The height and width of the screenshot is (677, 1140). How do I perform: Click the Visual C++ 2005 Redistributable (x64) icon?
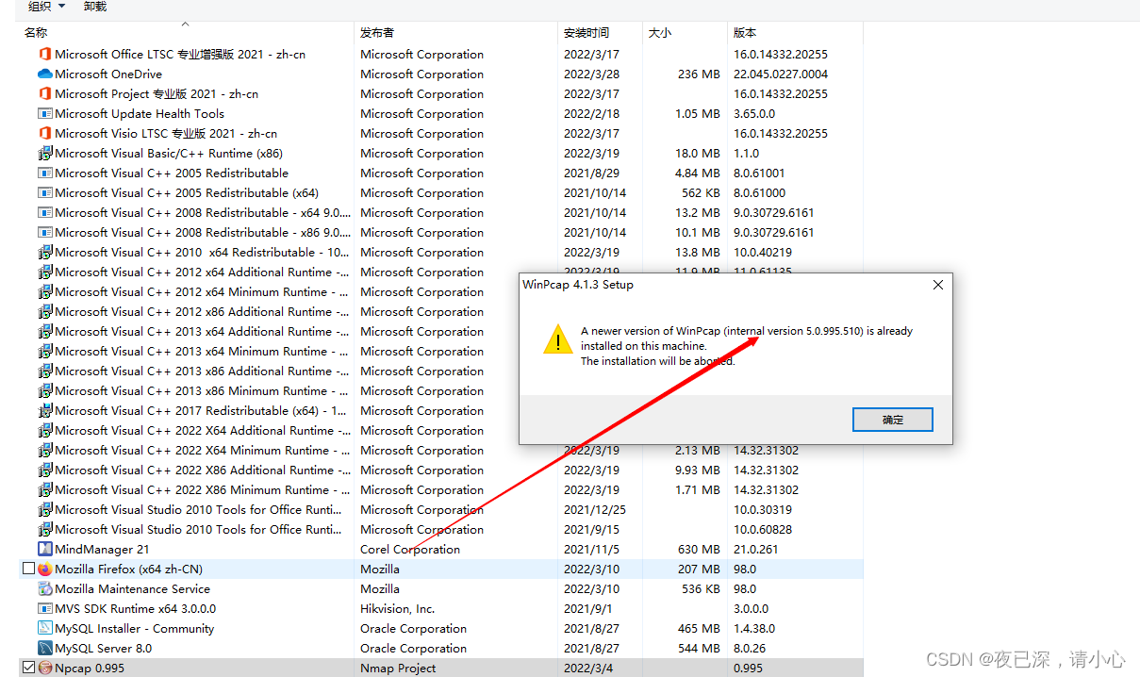tap(45, 192)
